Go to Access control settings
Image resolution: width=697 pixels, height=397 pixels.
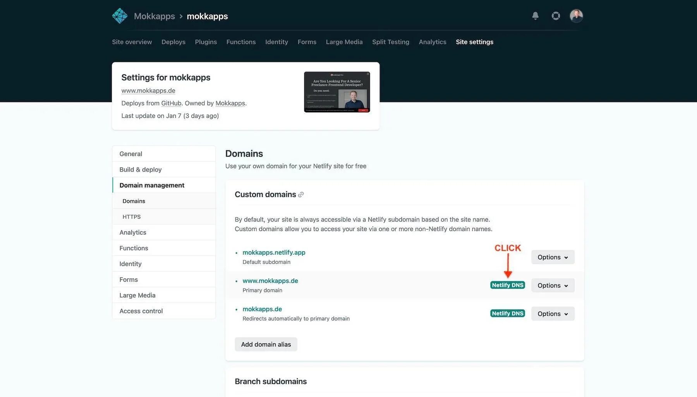tap(164, 311)
